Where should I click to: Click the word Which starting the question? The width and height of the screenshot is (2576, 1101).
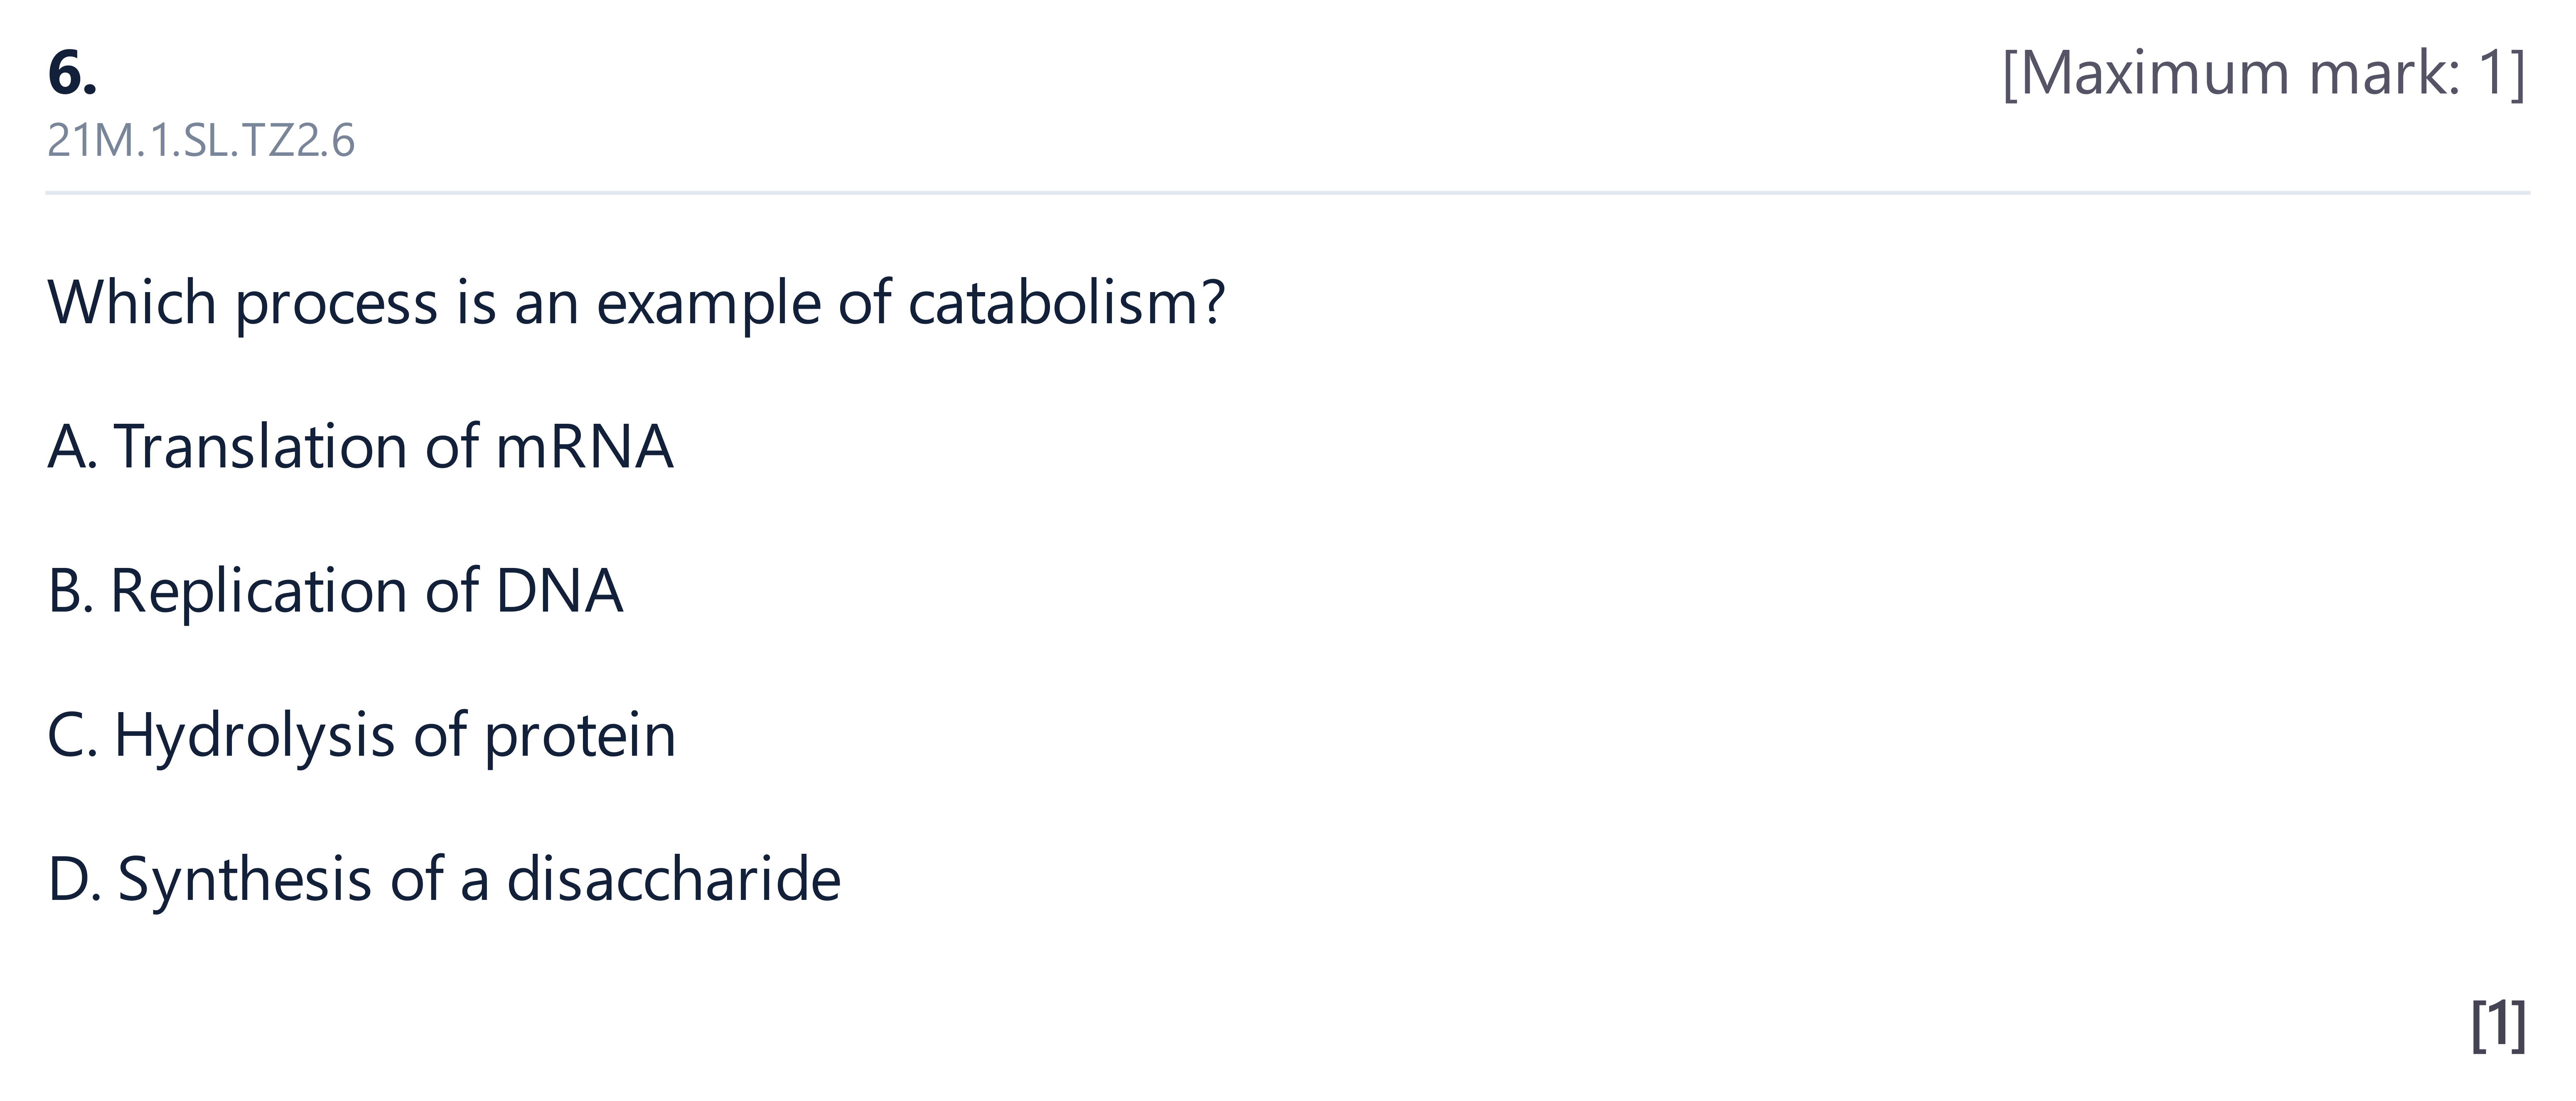pyautogui.click(x=132, y=302)
